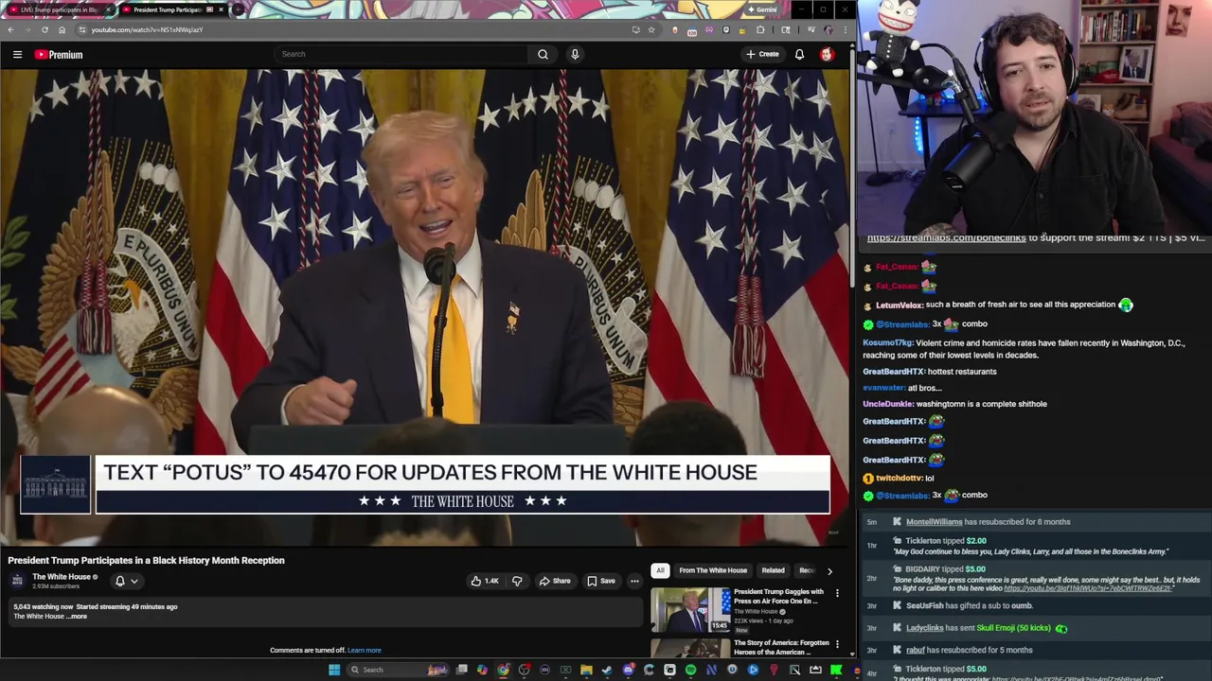Click the Windows taskbar Search box
Screen dimensions: 1212x681
click(x=398, y=670)
